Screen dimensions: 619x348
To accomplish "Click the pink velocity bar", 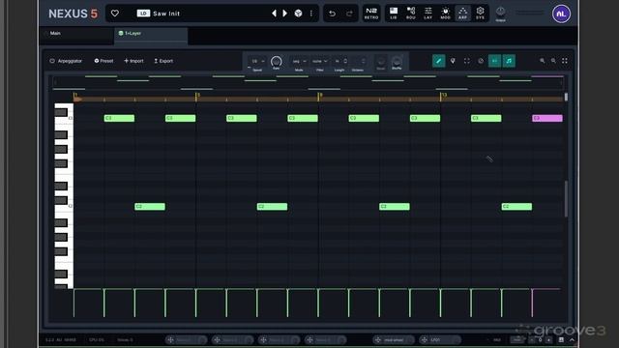I will tap(532, 303).
